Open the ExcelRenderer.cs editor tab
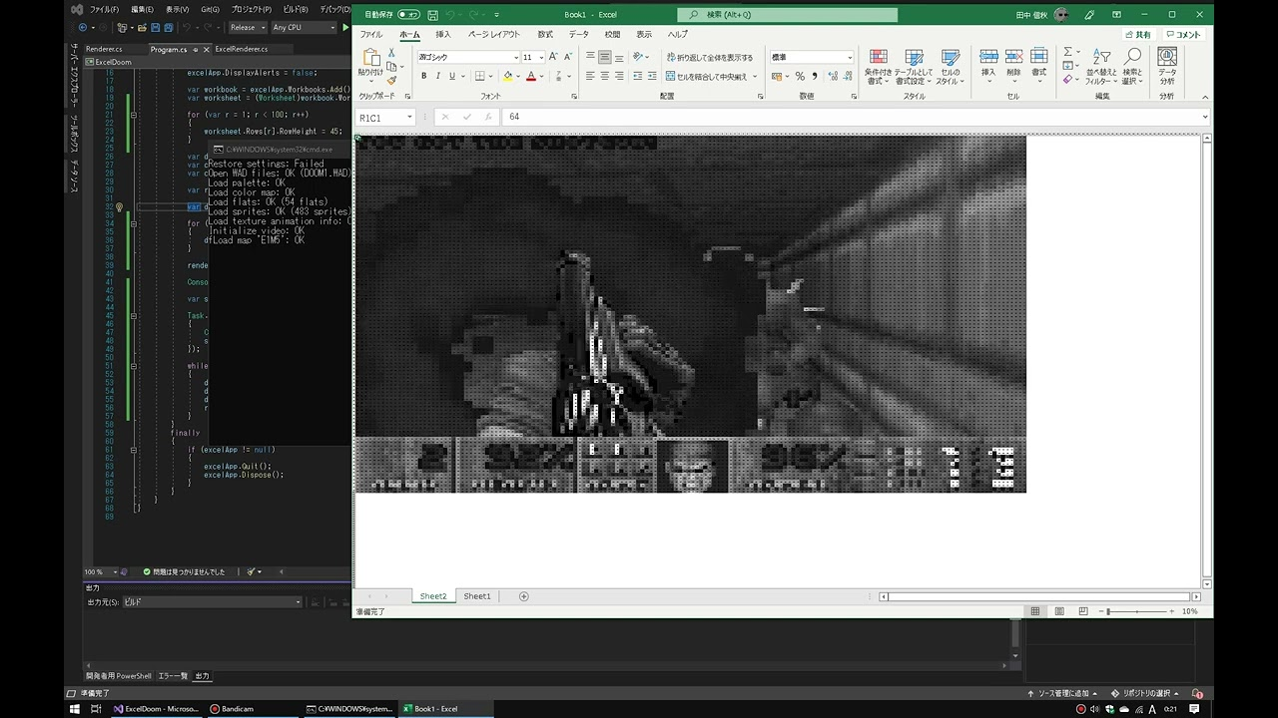The width and height of the screenshot is (1278, 718). pyautogui.click(x=241, y=49)
